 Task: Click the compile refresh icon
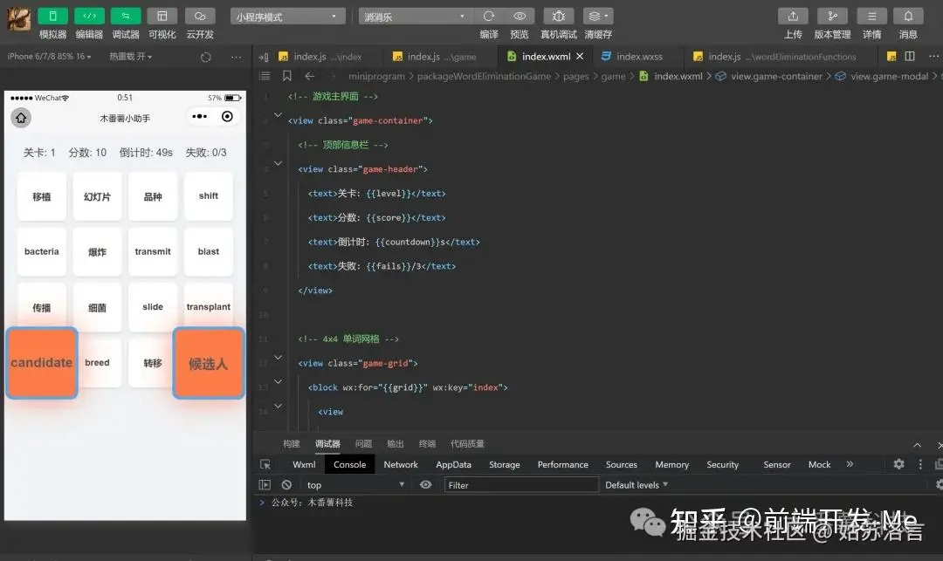488,17
